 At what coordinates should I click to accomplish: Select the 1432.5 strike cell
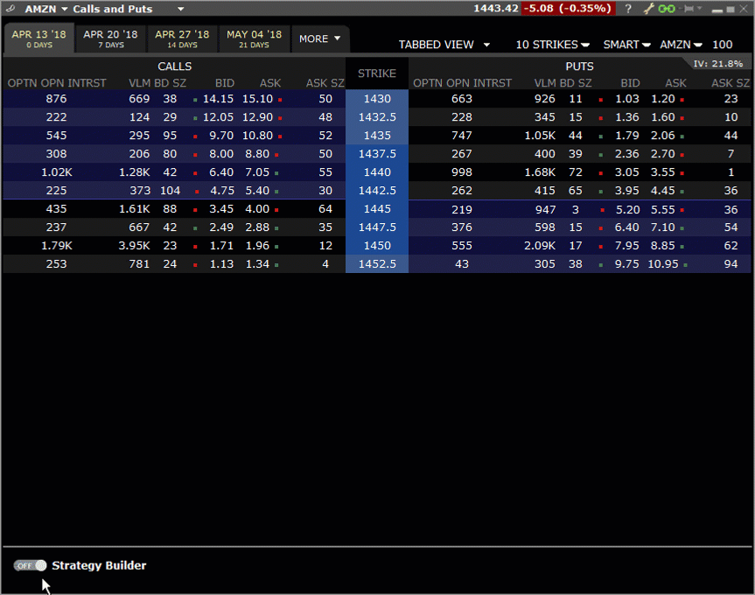[x=377, y=117]
